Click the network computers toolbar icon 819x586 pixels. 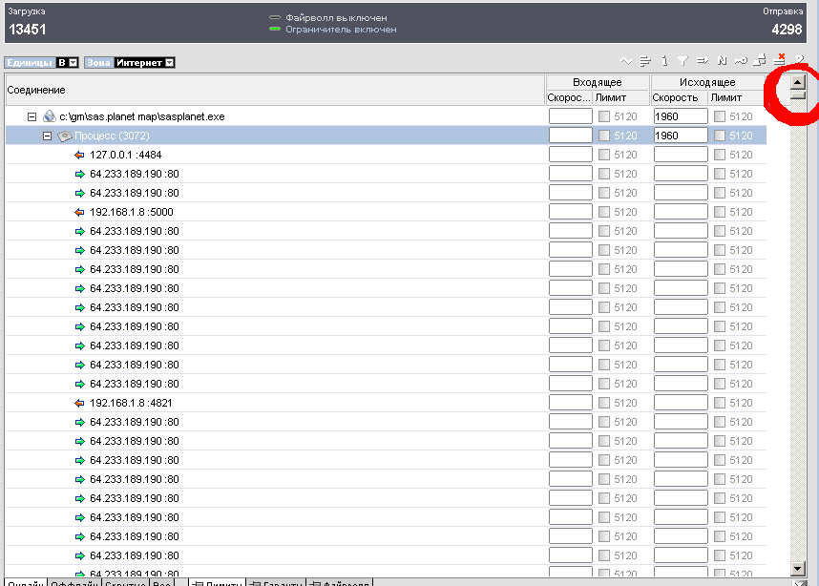click(761, 61)
